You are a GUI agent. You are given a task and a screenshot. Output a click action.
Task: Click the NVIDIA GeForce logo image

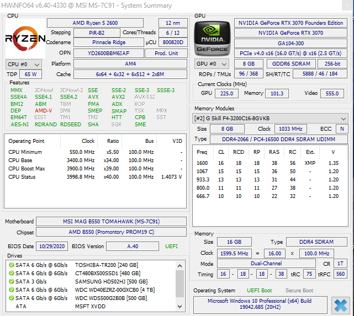coord(212,39)
